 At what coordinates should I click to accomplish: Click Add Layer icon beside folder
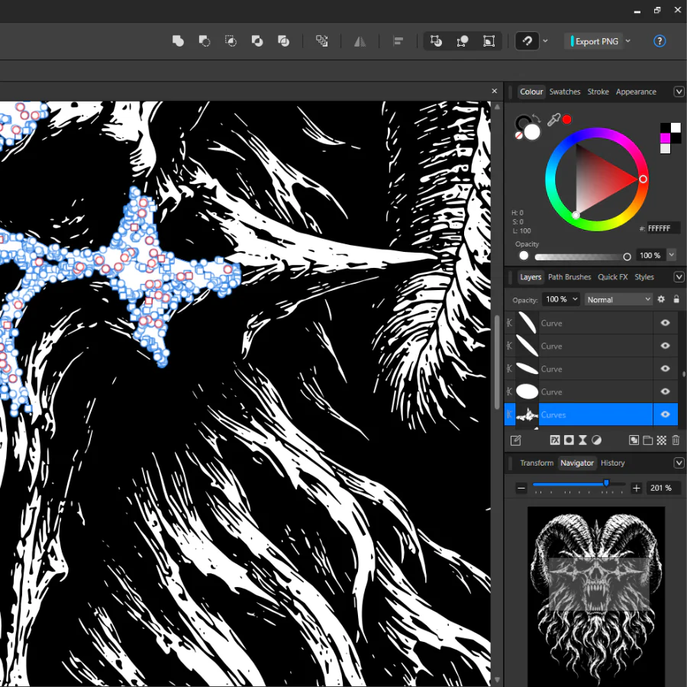pyautogui.click(x=634, y=440)
